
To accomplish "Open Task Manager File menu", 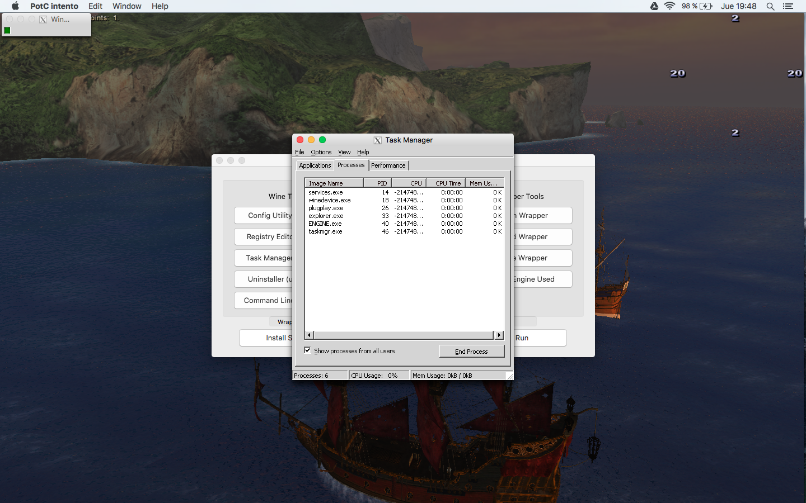I will (299, 152).
